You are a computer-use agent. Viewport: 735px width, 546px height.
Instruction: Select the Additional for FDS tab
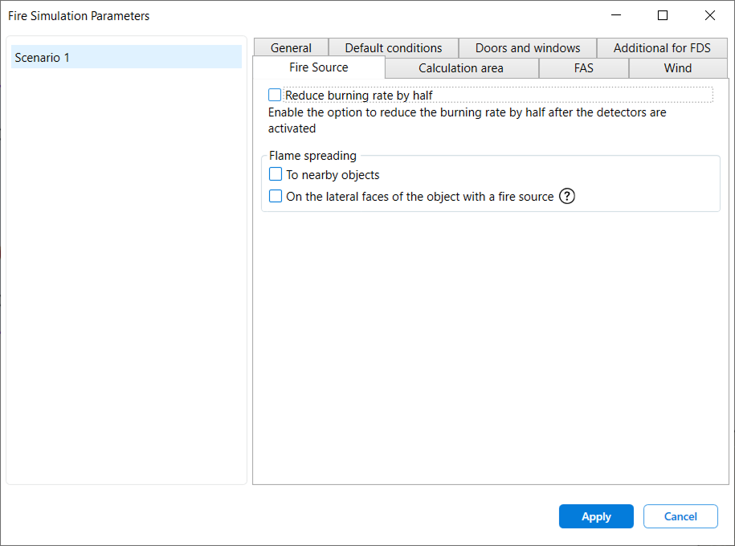[662, 48]
